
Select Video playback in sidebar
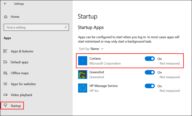pyautogui.click(x=22, y=95)
